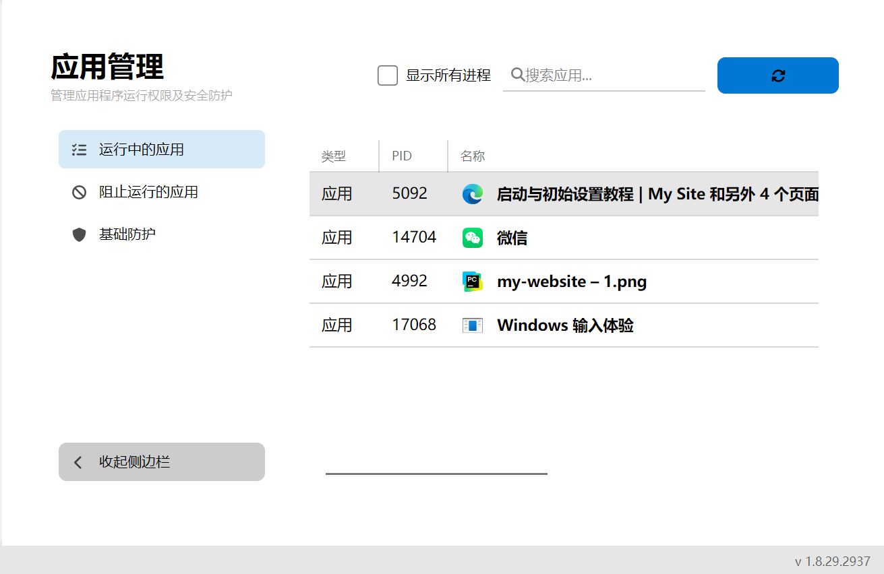
Task: Click the prohibit icon beside 阻止运行的应用
Action: point(79,191)
